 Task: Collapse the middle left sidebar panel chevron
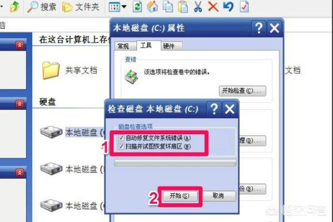(x=19, y=104)
